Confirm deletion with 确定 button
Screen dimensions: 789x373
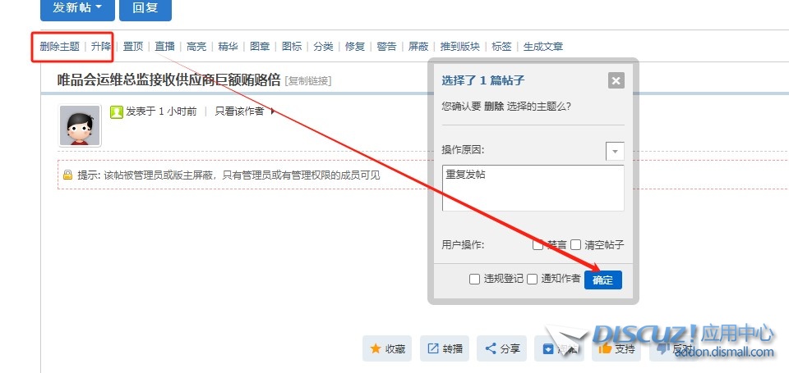(602, 280)
